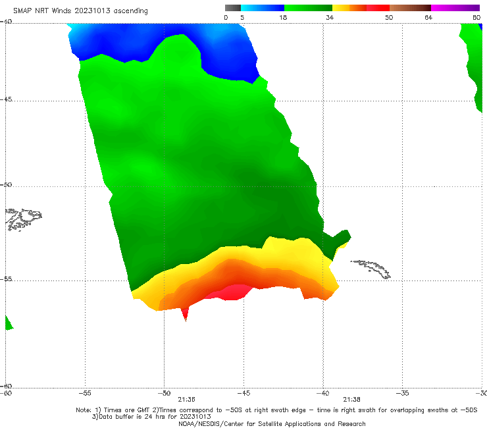The height and width of the screenshot is (428, 487).
Task: Click the color bar label '34'
Action: click(x=330, y=17)
